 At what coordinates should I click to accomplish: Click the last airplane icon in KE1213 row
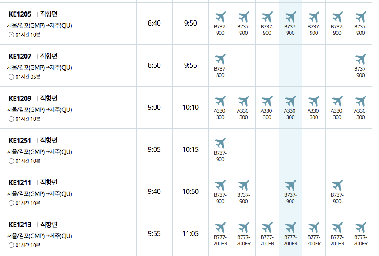[360, 228]
